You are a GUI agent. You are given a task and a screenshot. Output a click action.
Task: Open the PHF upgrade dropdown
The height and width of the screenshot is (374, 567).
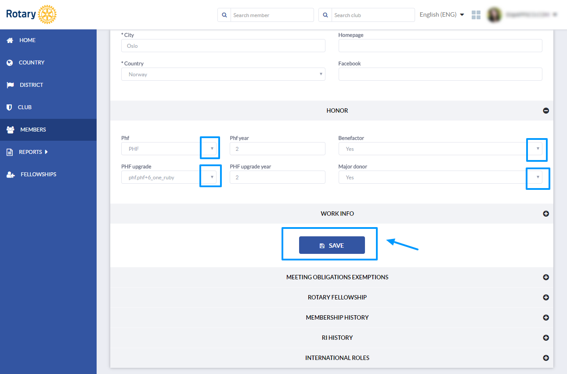click(x=169, y=177)
